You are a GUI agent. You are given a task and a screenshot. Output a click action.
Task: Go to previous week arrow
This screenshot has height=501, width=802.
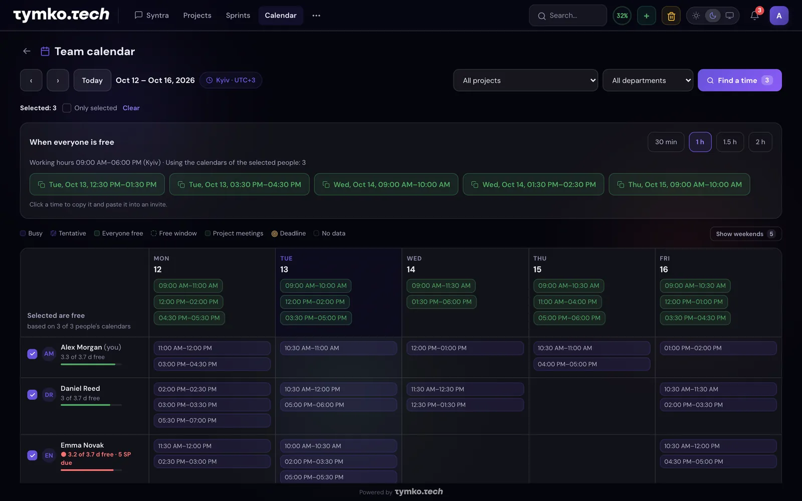click(31, 80)
